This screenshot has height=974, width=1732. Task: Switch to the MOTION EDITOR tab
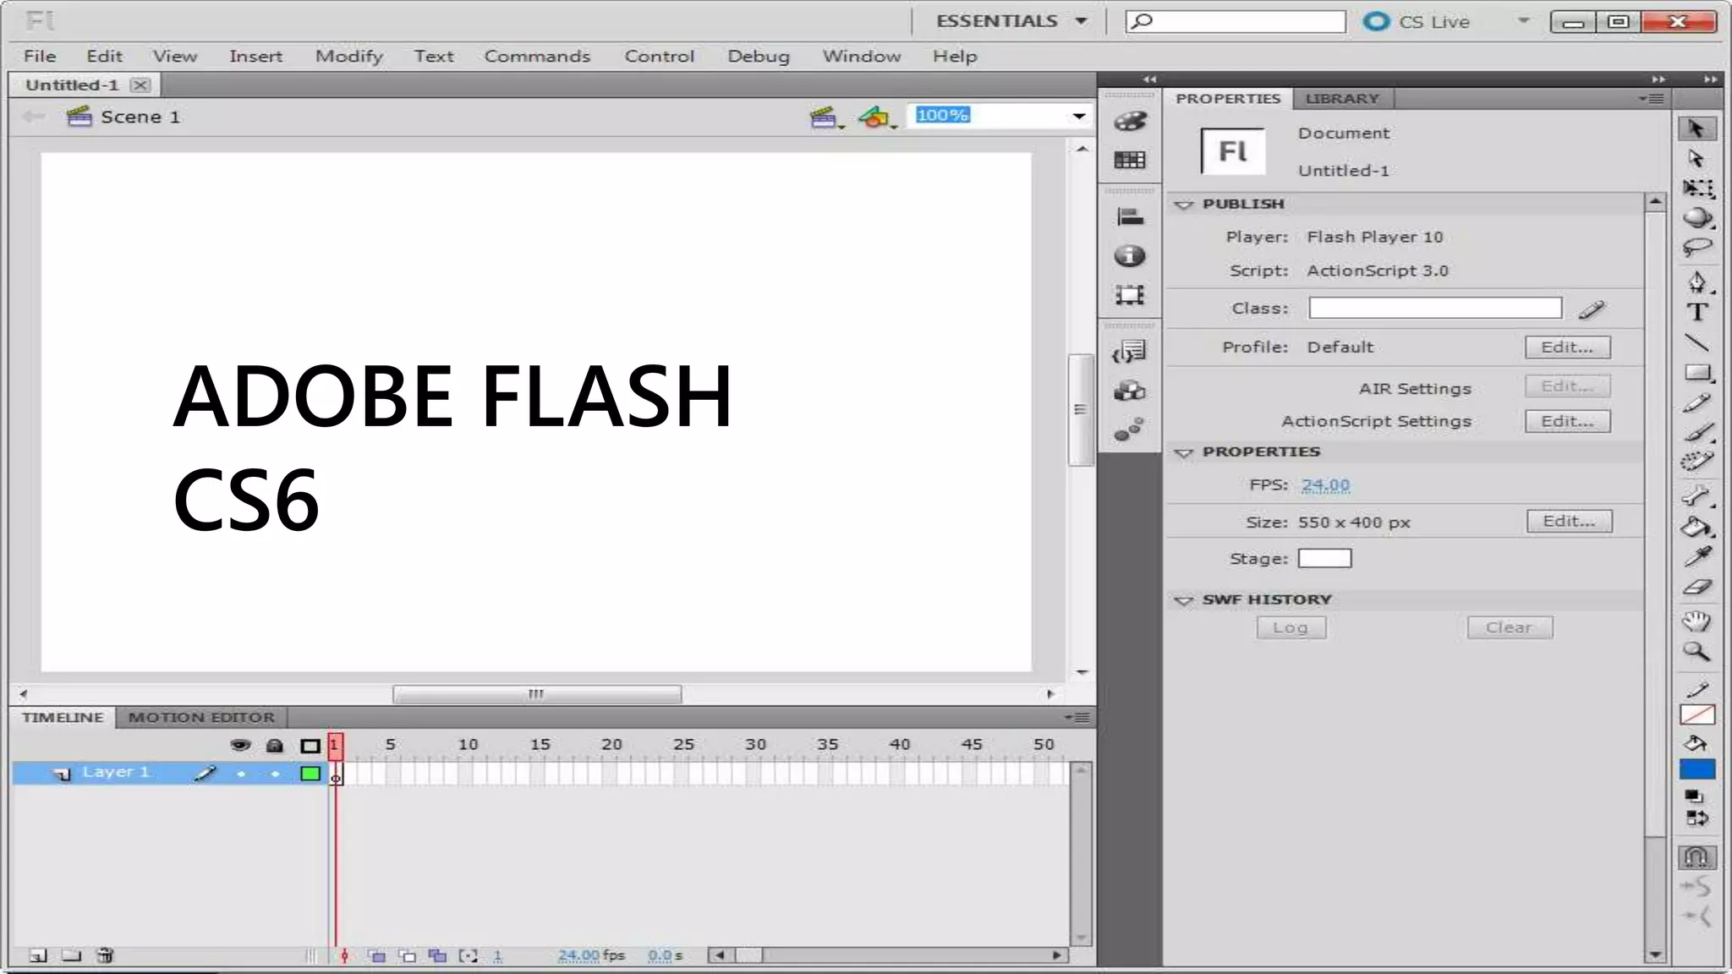tap(201, 717)
